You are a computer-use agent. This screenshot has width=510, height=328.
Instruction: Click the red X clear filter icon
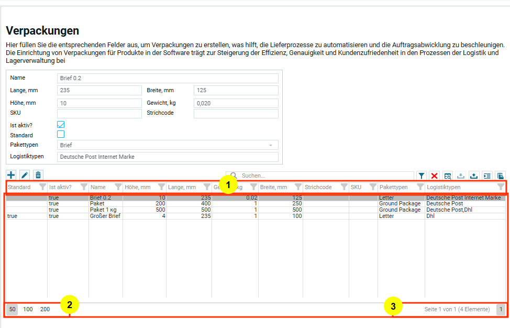coord(434,176)
